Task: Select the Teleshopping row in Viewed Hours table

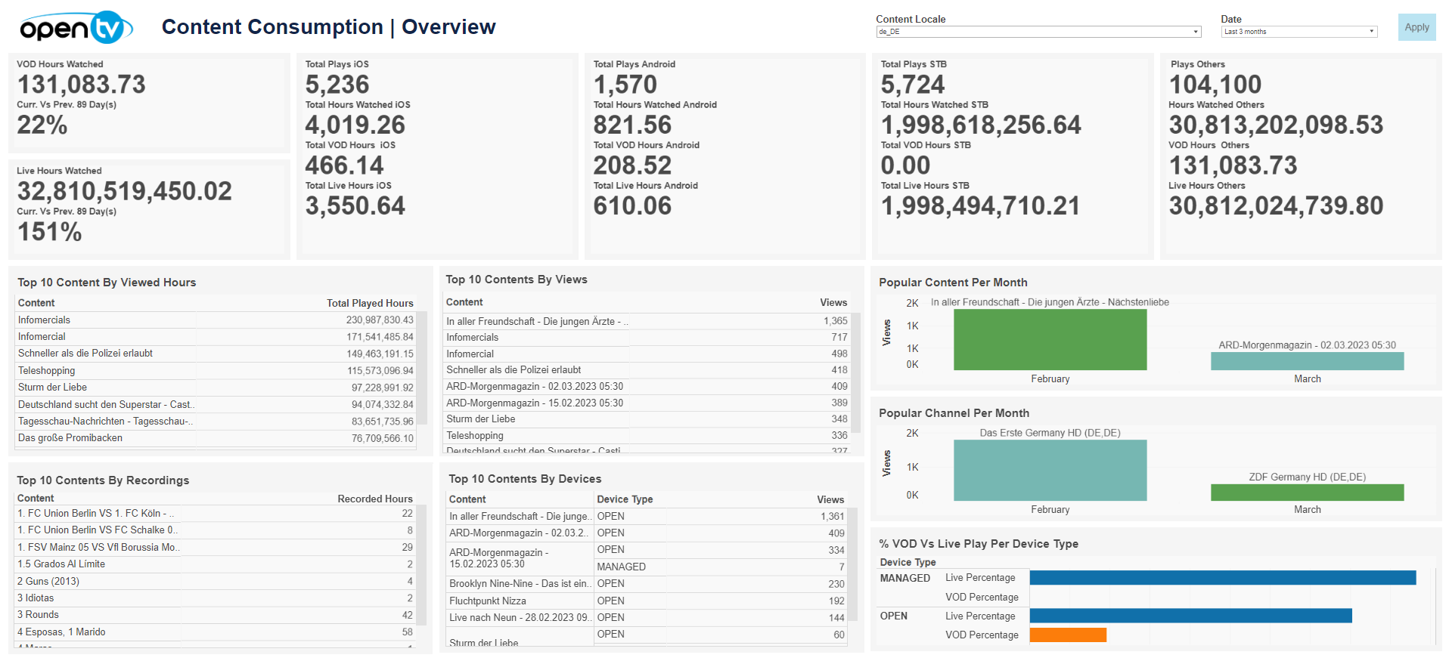Action: pyautogui.click(x=216, y=371)
